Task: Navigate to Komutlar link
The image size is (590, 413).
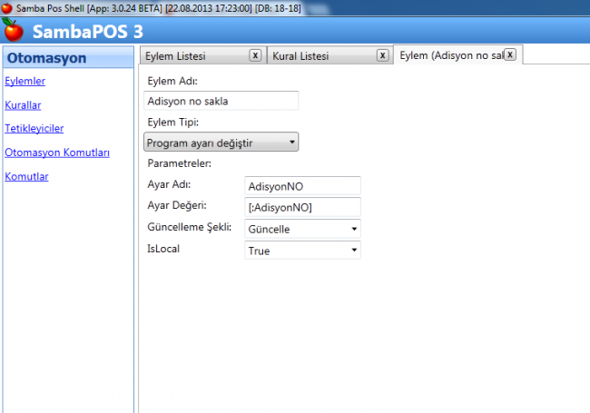Action: pyautogui.click(x=26, y=176)
